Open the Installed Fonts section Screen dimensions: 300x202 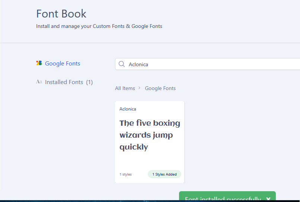(x=64, y=82)
